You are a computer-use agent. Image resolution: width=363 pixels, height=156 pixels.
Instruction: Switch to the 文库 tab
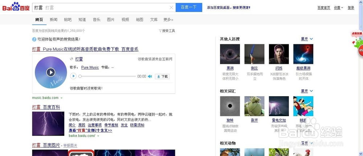point(154,20)
